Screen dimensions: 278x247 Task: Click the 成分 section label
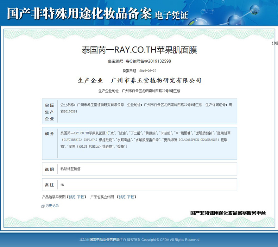point(50,134)
